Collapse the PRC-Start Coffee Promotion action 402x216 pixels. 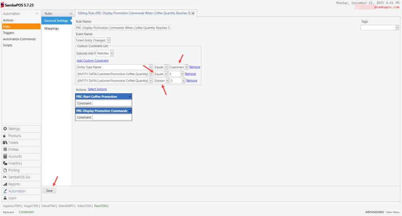click(x=130, y=97)
